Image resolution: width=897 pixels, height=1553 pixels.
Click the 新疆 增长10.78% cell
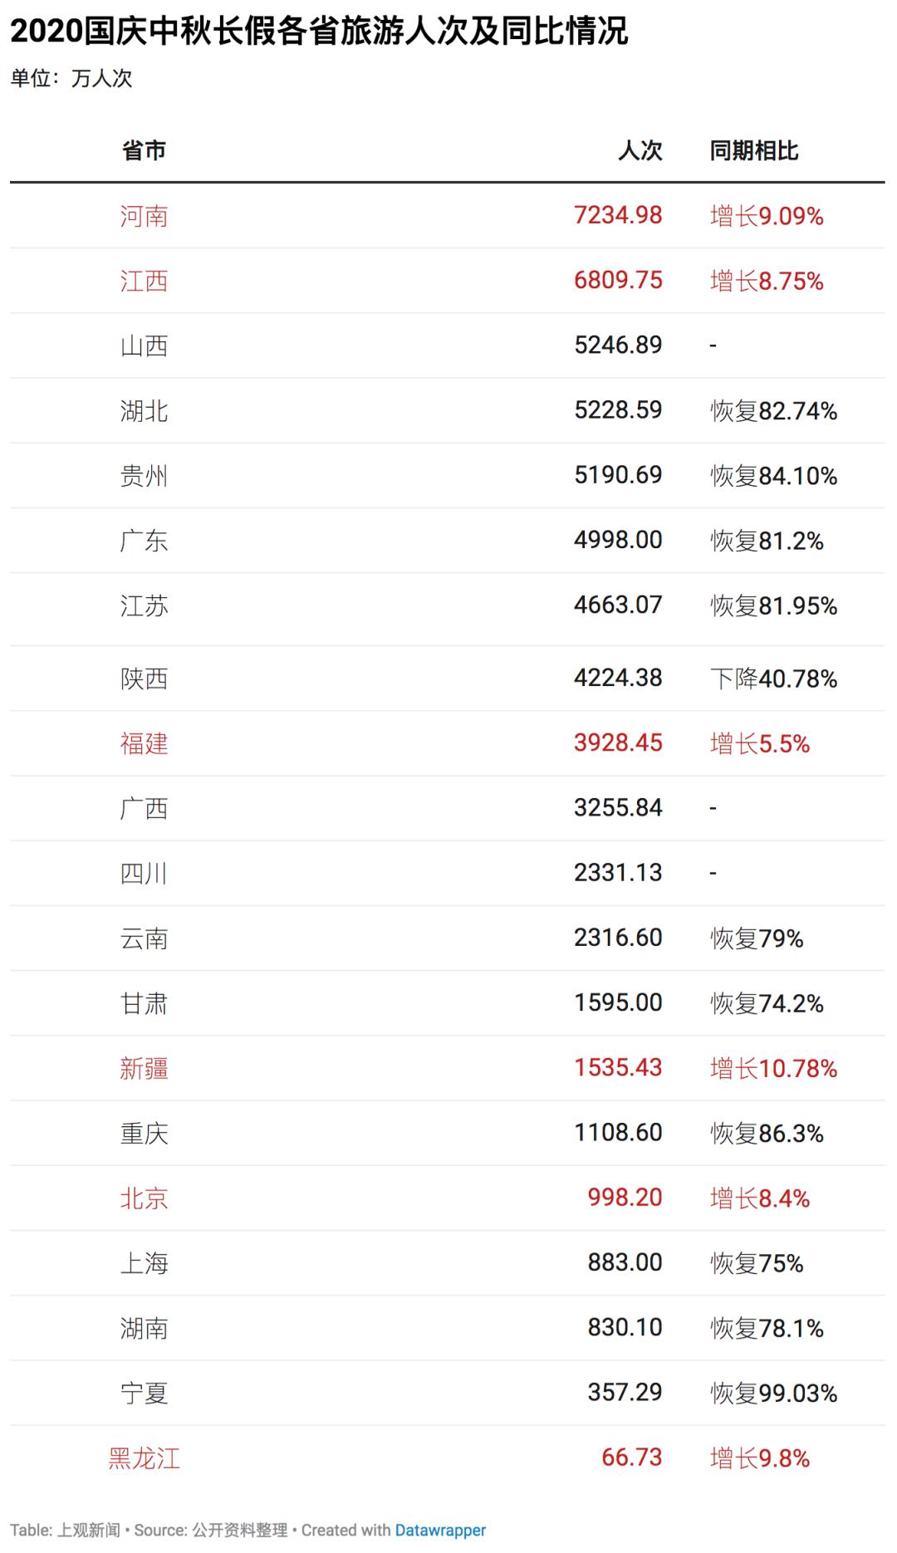[773, 1068]
